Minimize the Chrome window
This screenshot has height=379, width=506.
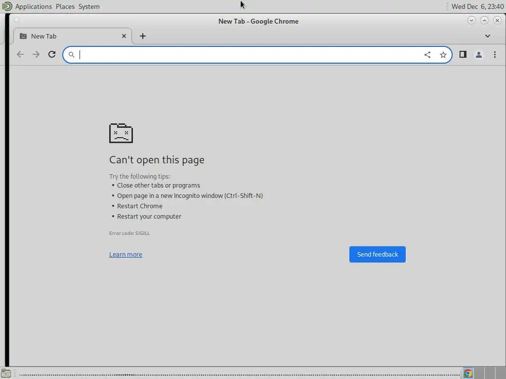tap(471, 20)
